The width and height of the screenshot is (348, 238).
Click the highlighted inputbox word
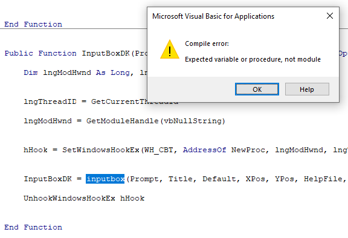pyautogui.click(x=105, y=179)
